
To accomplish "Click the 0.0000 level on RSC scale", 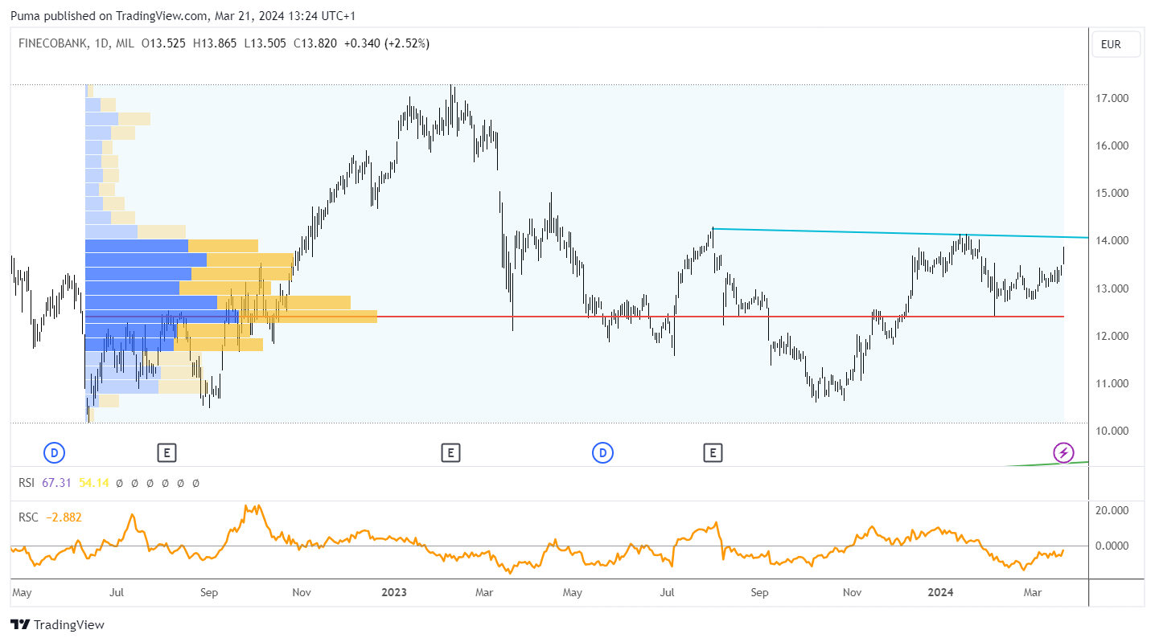I will coord(1112,546).
